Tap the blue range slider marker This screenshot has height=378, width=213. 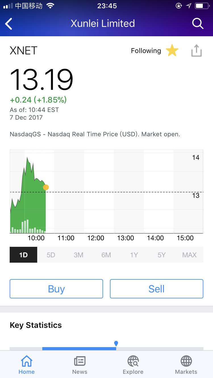[116, 344]
